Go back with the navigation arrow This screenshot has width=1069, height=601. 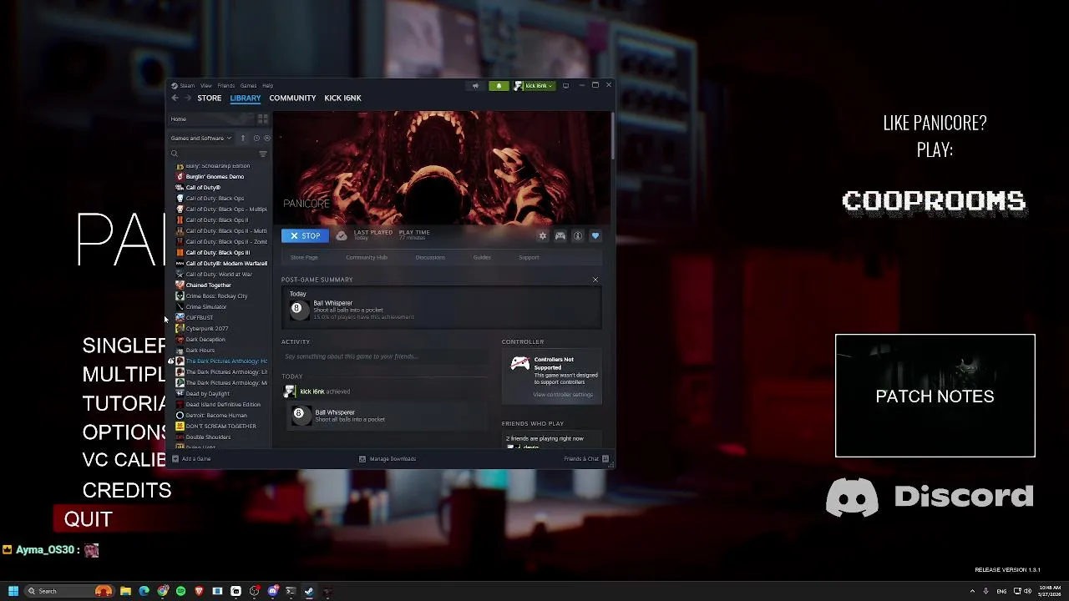[x=175, y=98]
